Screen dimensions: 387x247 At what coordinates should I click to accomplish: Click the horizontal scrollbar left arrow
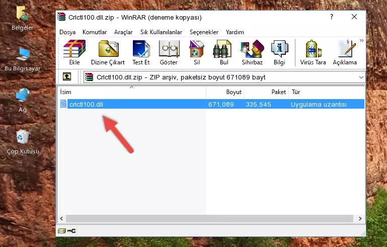61,218
